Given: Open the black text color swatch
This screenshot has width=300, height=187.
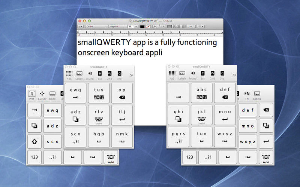Looking at the screenshot, I should click(142, 27).
